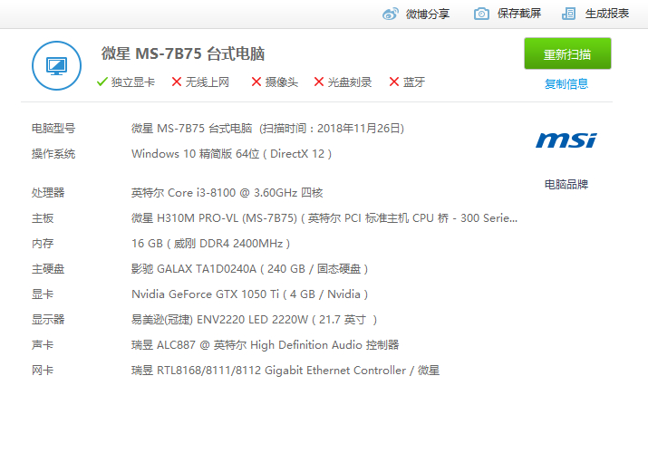
Task: Click the red X beside 光盘刻录
Action: [319, 82]
